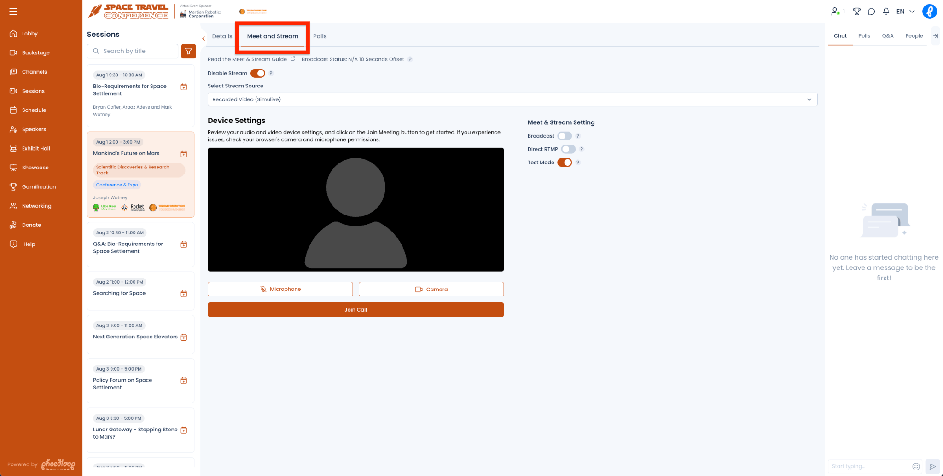Select the Policy Forum on Space Settlement session
This screenshot has width=943, height=476.
(141, 381)
